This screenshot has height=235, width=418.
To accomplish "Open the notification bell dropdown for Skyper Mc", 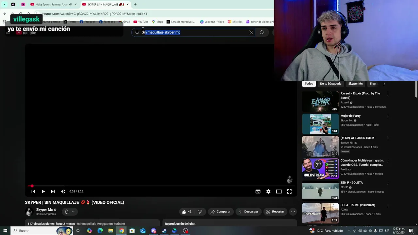I will pos(70,211).
